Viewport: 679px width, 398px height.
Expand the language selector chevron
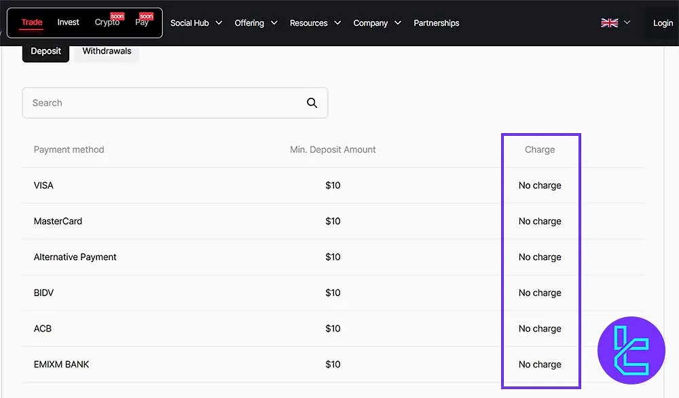click(627, 22)
